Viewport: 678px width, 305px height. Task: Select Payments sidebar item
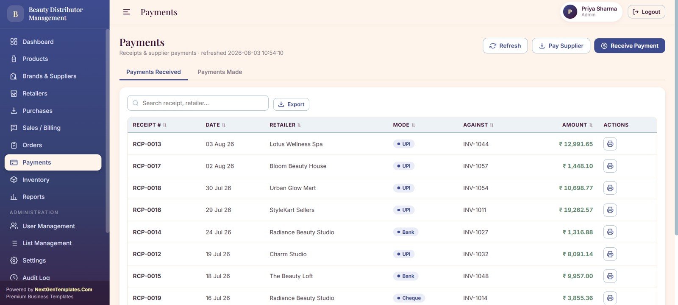point(53,162)
